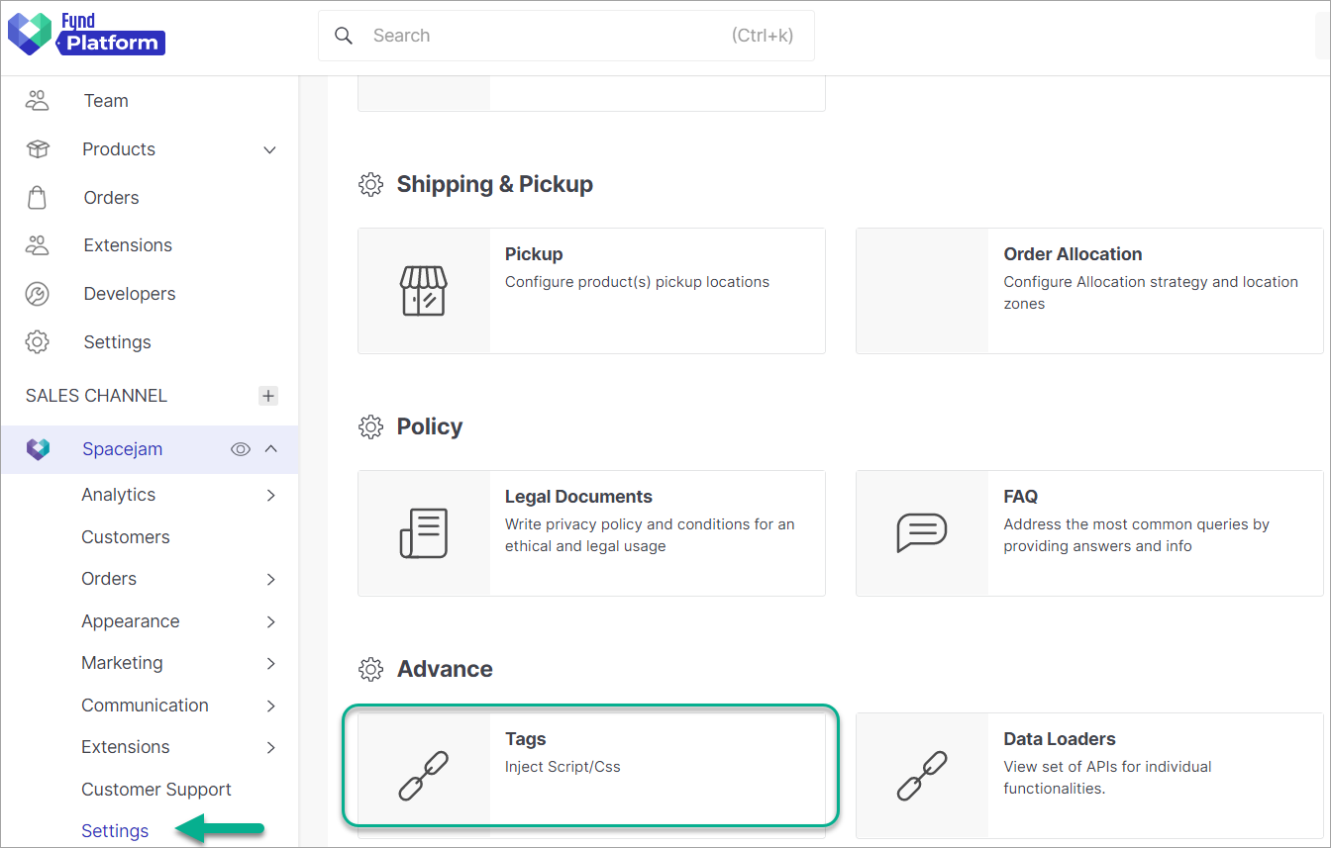Click the Legal Documents scroll icon
Viewport: 1331px width, 848px height.
point(424,533)
